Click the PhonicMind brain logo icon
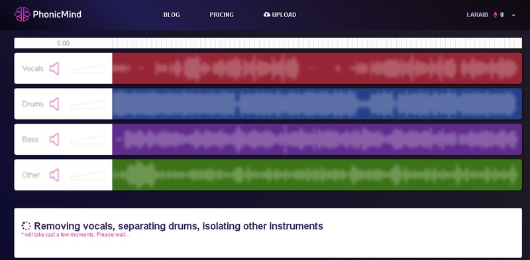The height and width of the screenshot is (260, 530). coord(23,15)
